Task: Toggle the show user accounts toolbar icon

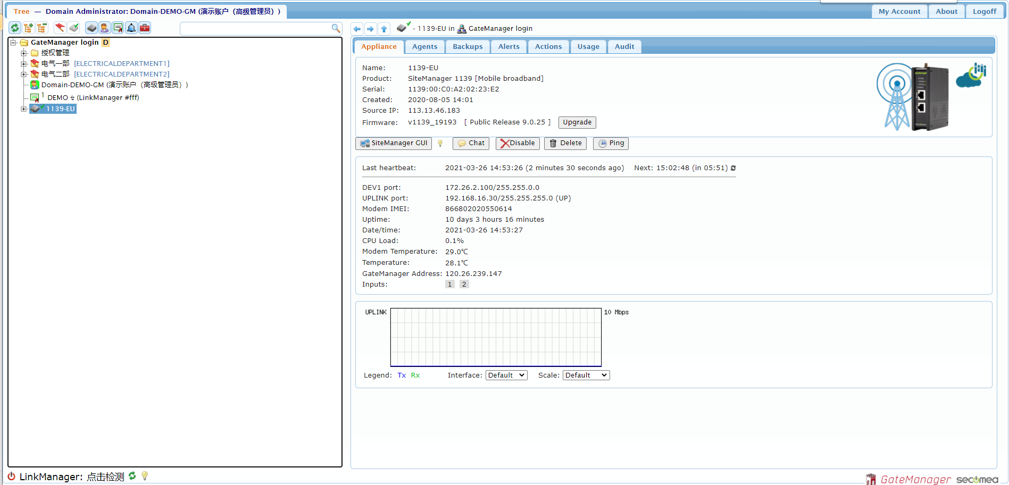Action: click(105, 28)
